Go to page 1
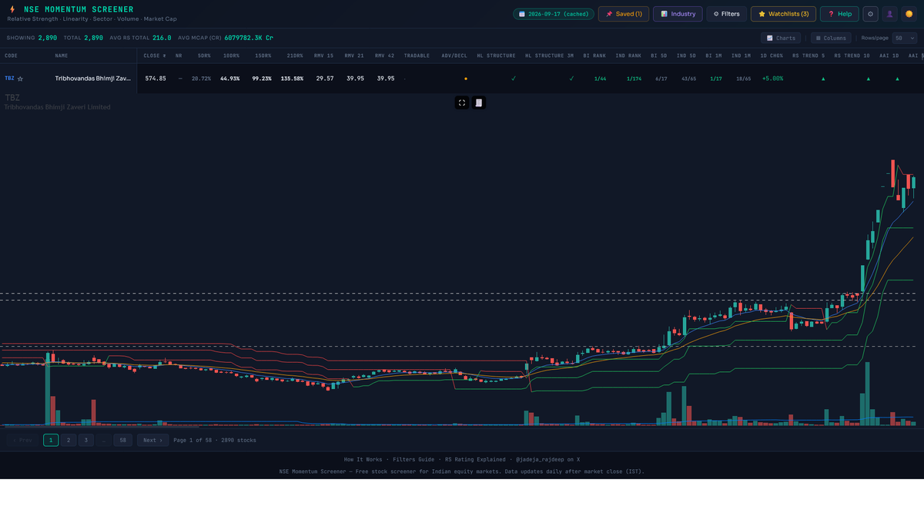Image resolution: width=924 pixels, height=520 pixels. pos(51,440)
